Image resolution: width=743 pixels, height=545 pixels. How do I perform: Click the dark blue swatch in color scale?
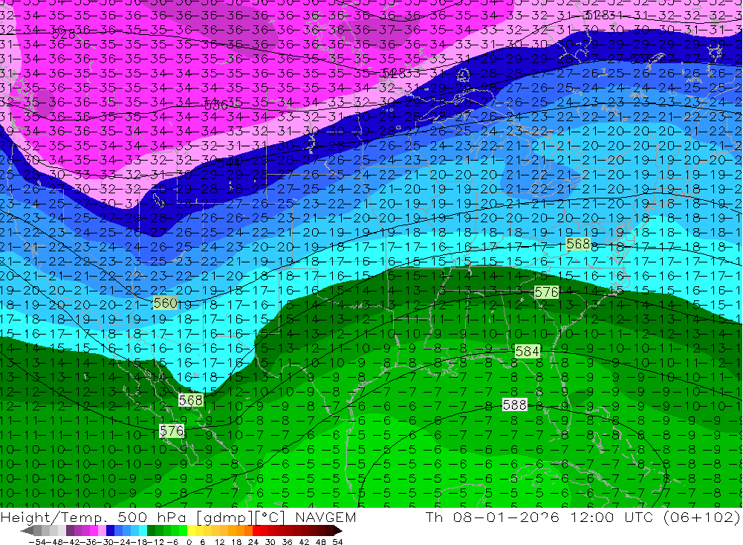pyautogui.click(x=110, y=530)
